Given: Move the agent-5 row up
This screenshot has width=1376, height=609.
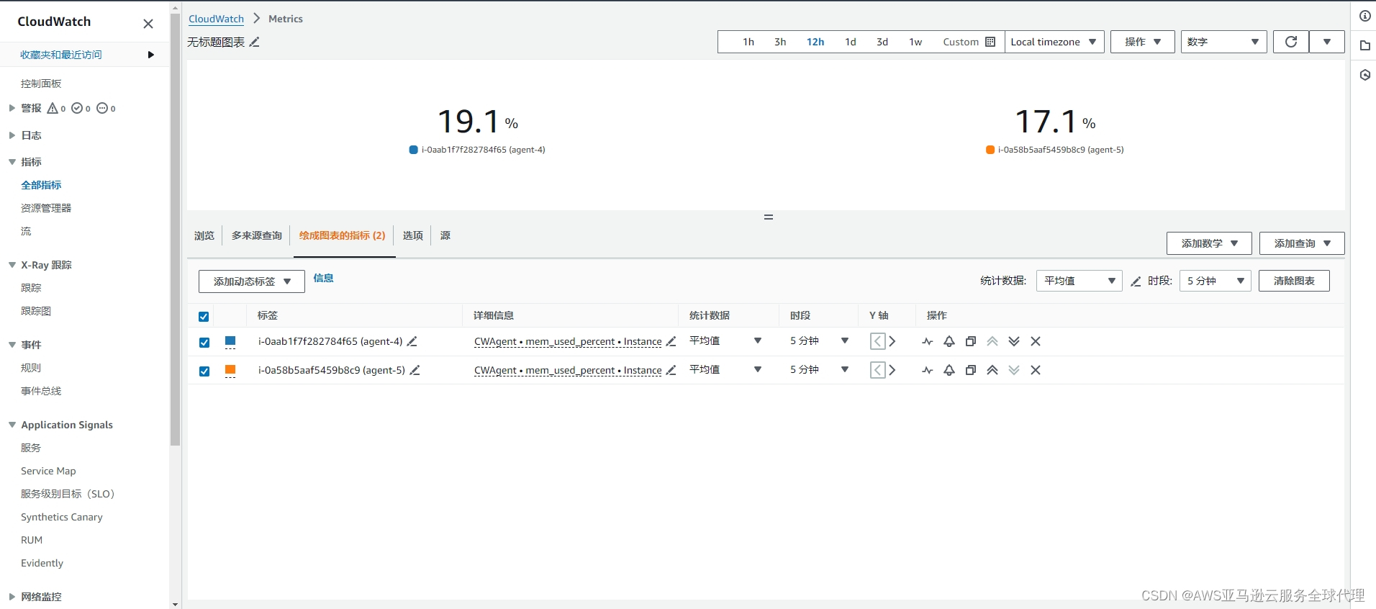Looking at the screenshot, I should pyautogui.click(x=992, y=370).
